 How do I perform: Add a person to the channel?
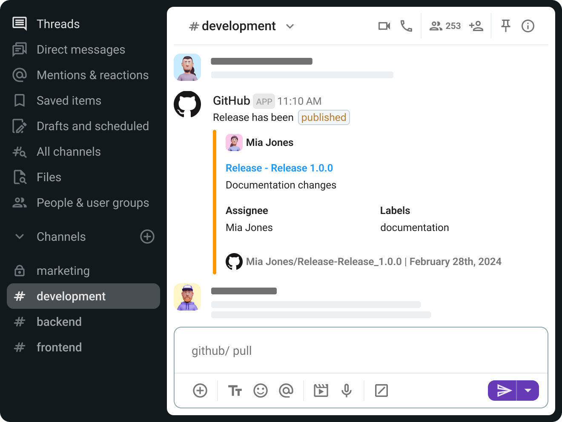pos(476,26)
